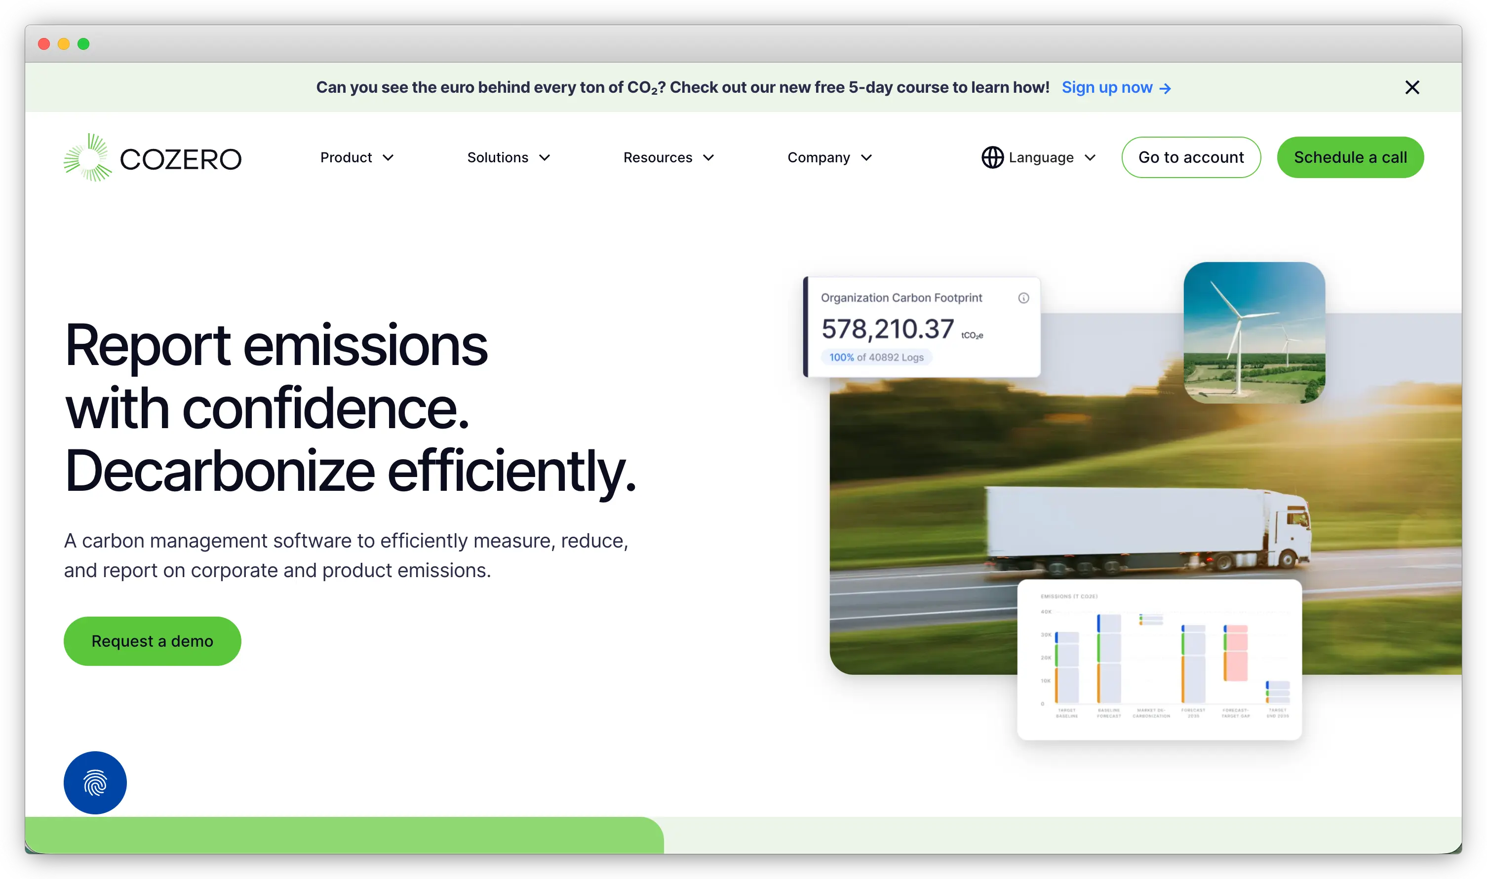Click the green macOS fullscreen dot
The width and height of the screenshot is (1487, 879).
[x=83, y=44]
